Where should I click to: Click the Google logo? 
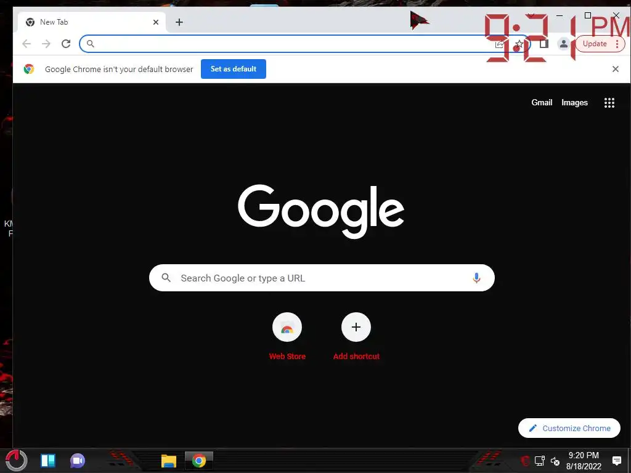[x=321, y=211]
